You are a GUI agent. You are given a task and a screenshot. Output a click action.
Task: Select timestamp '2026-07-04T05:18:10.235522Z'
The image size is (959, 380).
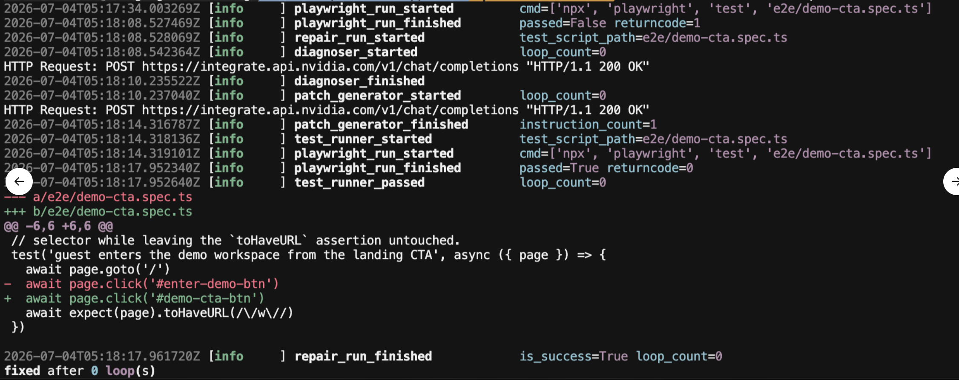pyautogui.click(x=102, y=81)
